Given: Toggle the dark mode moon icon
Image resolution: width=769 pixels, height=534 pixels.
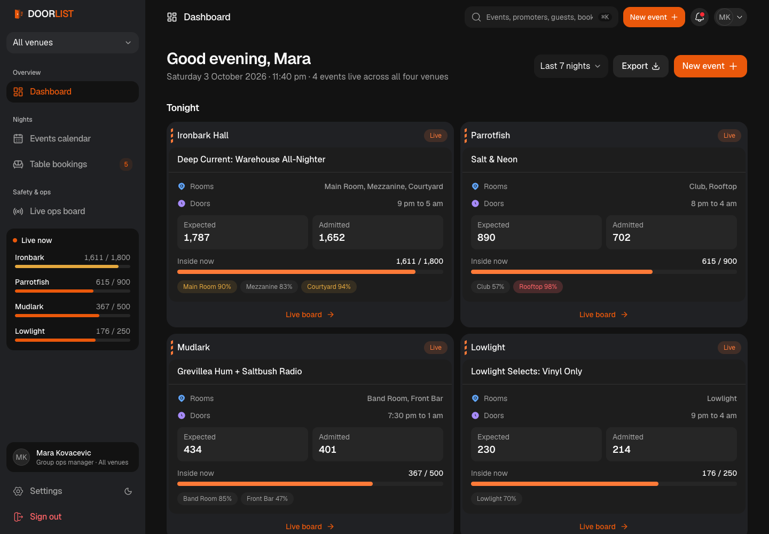Looking at the screenshot, I should tap(128, 491).
